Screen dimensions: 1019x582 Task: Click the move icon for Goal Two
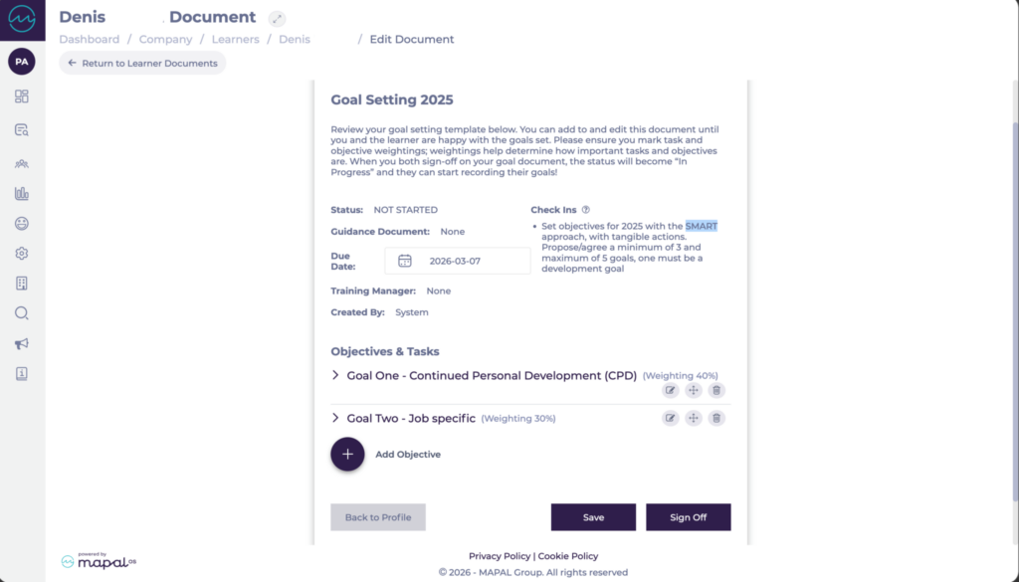point(694,419)
